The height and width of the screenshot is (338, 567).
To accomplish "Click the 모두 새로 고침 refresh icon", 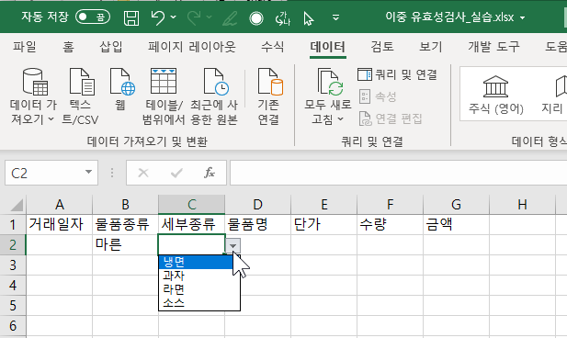I will point(329,82).
